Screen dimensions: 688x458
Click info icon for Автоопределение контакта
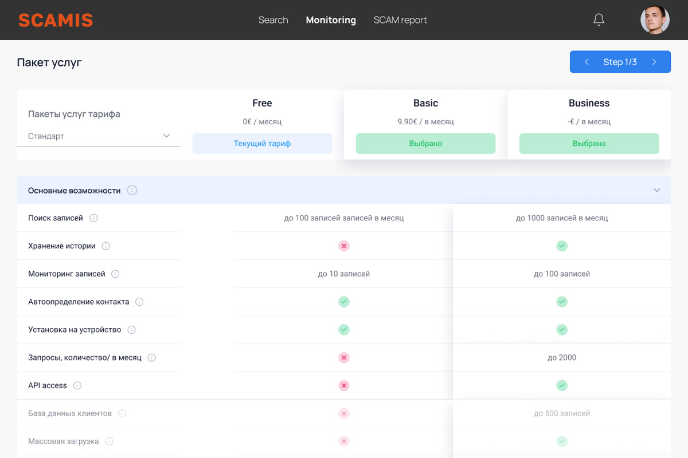(x=139, y=302)
